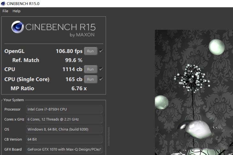
Task: Click the Your System group heading
Action: point(14,100)
